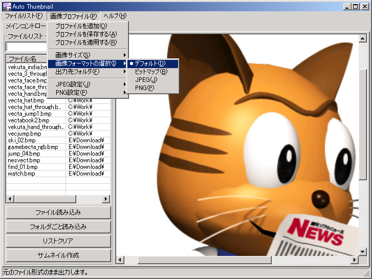This screenshot has height=279, width=372.
Task: Click the ファイル名 column header
Action: coord(27,59)
